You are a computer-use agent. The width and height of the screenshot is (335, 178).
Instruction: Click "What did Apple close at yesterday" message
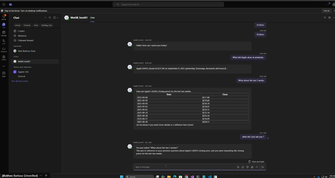[x=248, y=57]
